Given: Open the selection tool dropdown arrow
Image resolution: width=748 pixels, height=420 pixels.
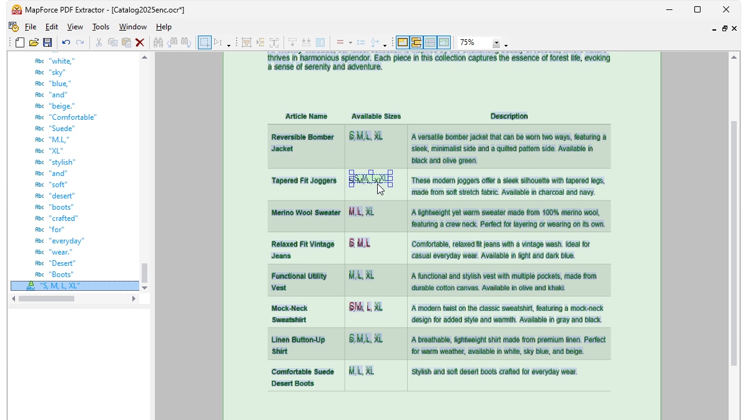Looking at the screenshot, I should pos(227,45).
